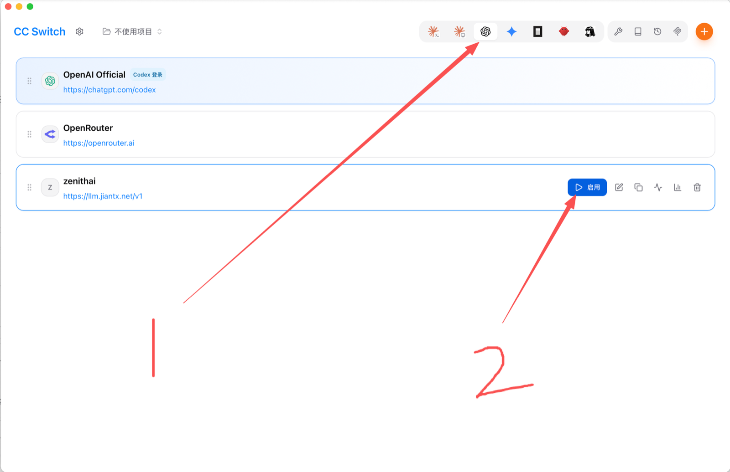Open link https://chatgpt.com/codex
The image size is (730, 472).
pyautogui.click(x=109, y=90)
